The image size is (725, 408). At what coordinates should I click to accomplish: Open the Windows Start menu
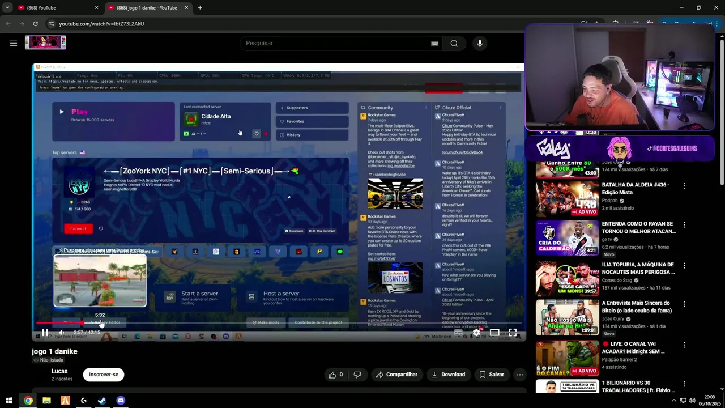tap(9, 401)
